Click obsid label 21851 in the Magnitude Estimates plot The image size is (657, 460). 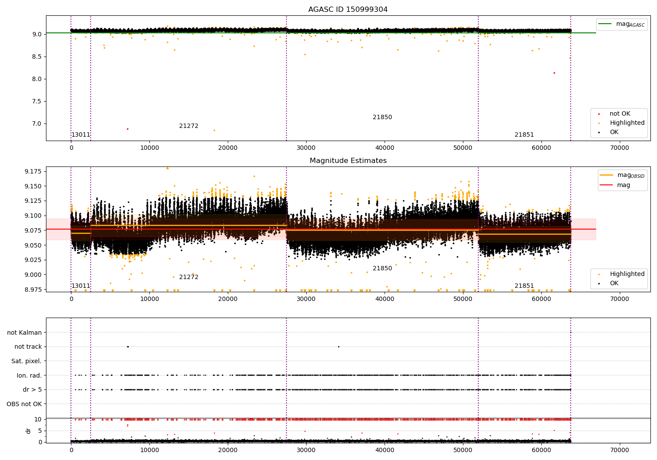pos(524,286)
